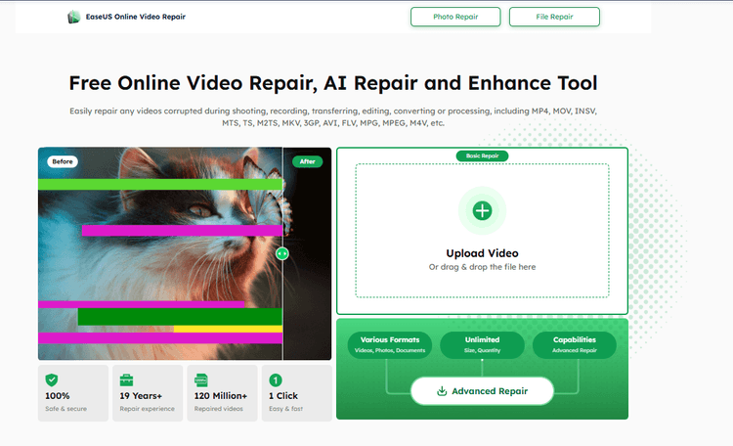
Task: Click the green shield Safe & secure icon
Action: (52, 380)
